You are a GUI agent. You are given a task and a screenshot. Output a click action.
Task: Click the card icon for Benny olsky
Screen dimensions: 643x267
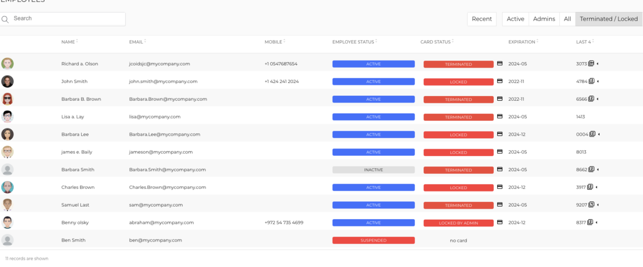pos(500,222)
